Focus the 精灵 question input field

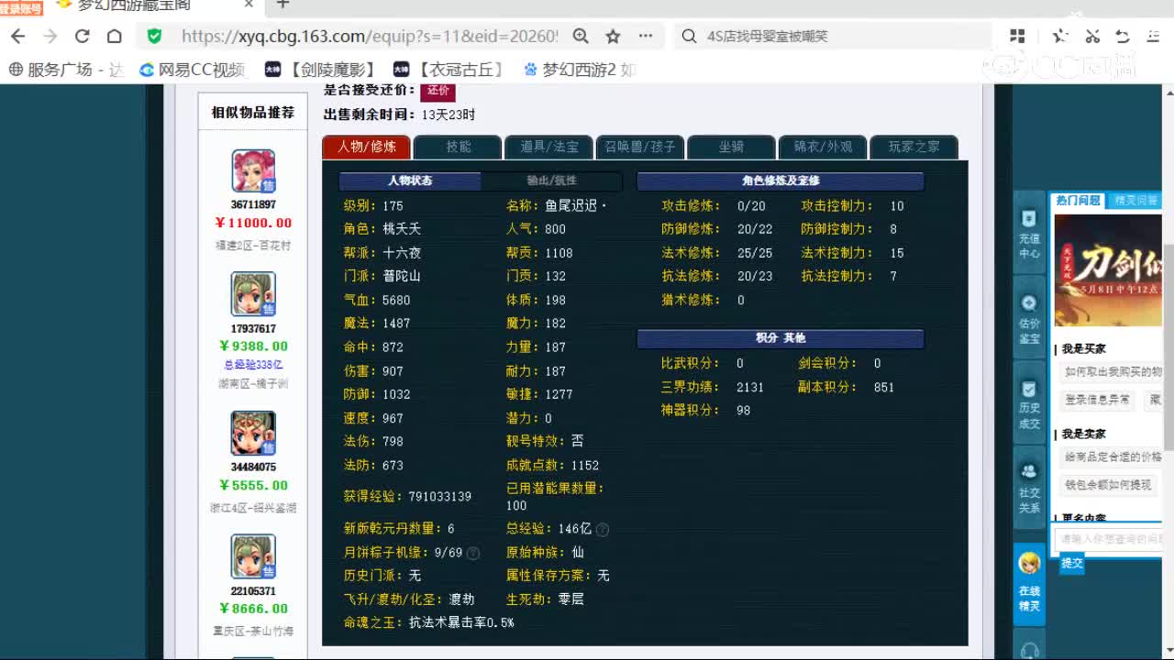tap(1108, 539)
